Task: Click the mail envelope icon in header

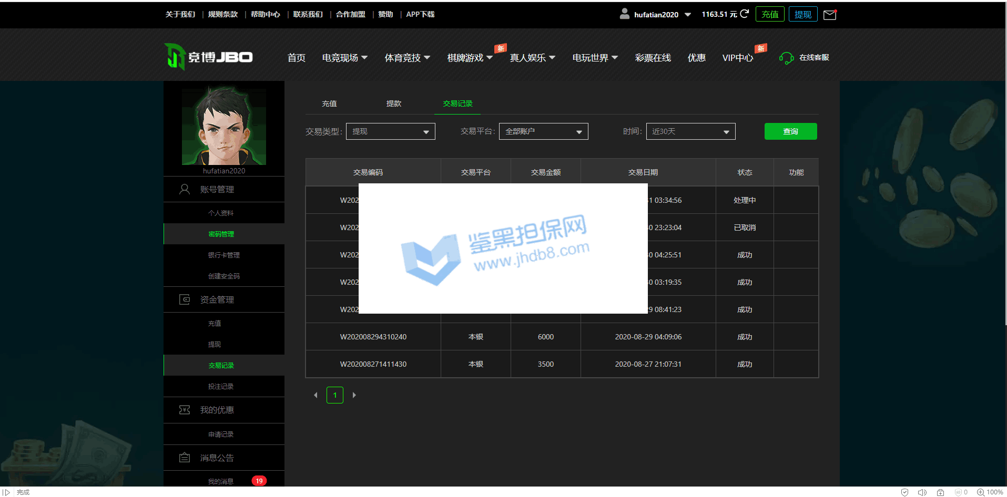Action: pyautogui.click(x=829, y=15)
